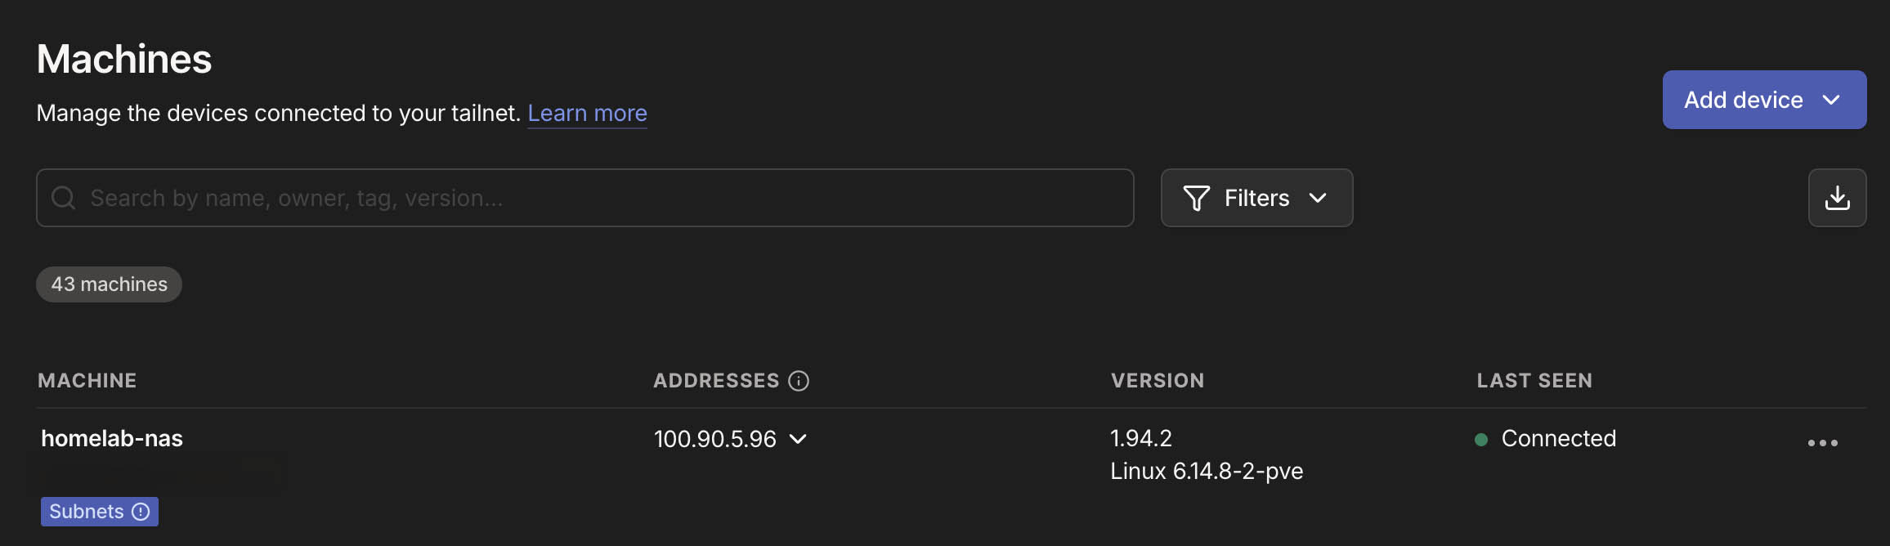The image size is (1890, 546).
Task: Click the VERSION column header
Action: 1157,381
